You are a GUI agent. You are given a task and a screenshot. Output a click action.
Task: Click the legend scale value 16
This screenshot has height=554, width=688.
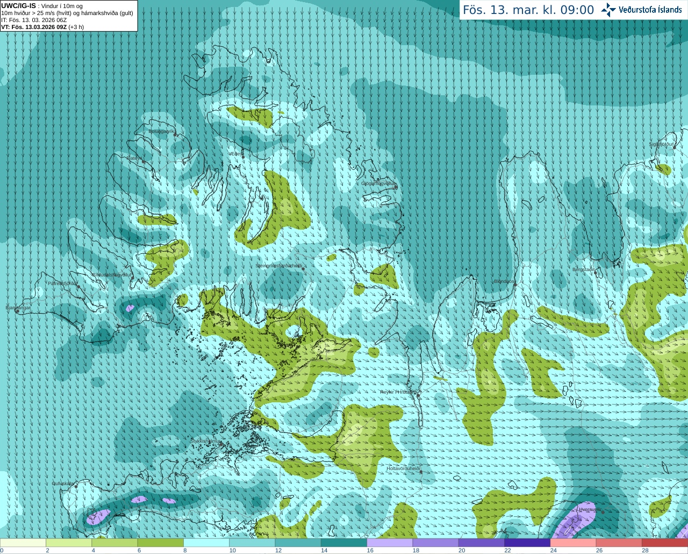point(370,550)
